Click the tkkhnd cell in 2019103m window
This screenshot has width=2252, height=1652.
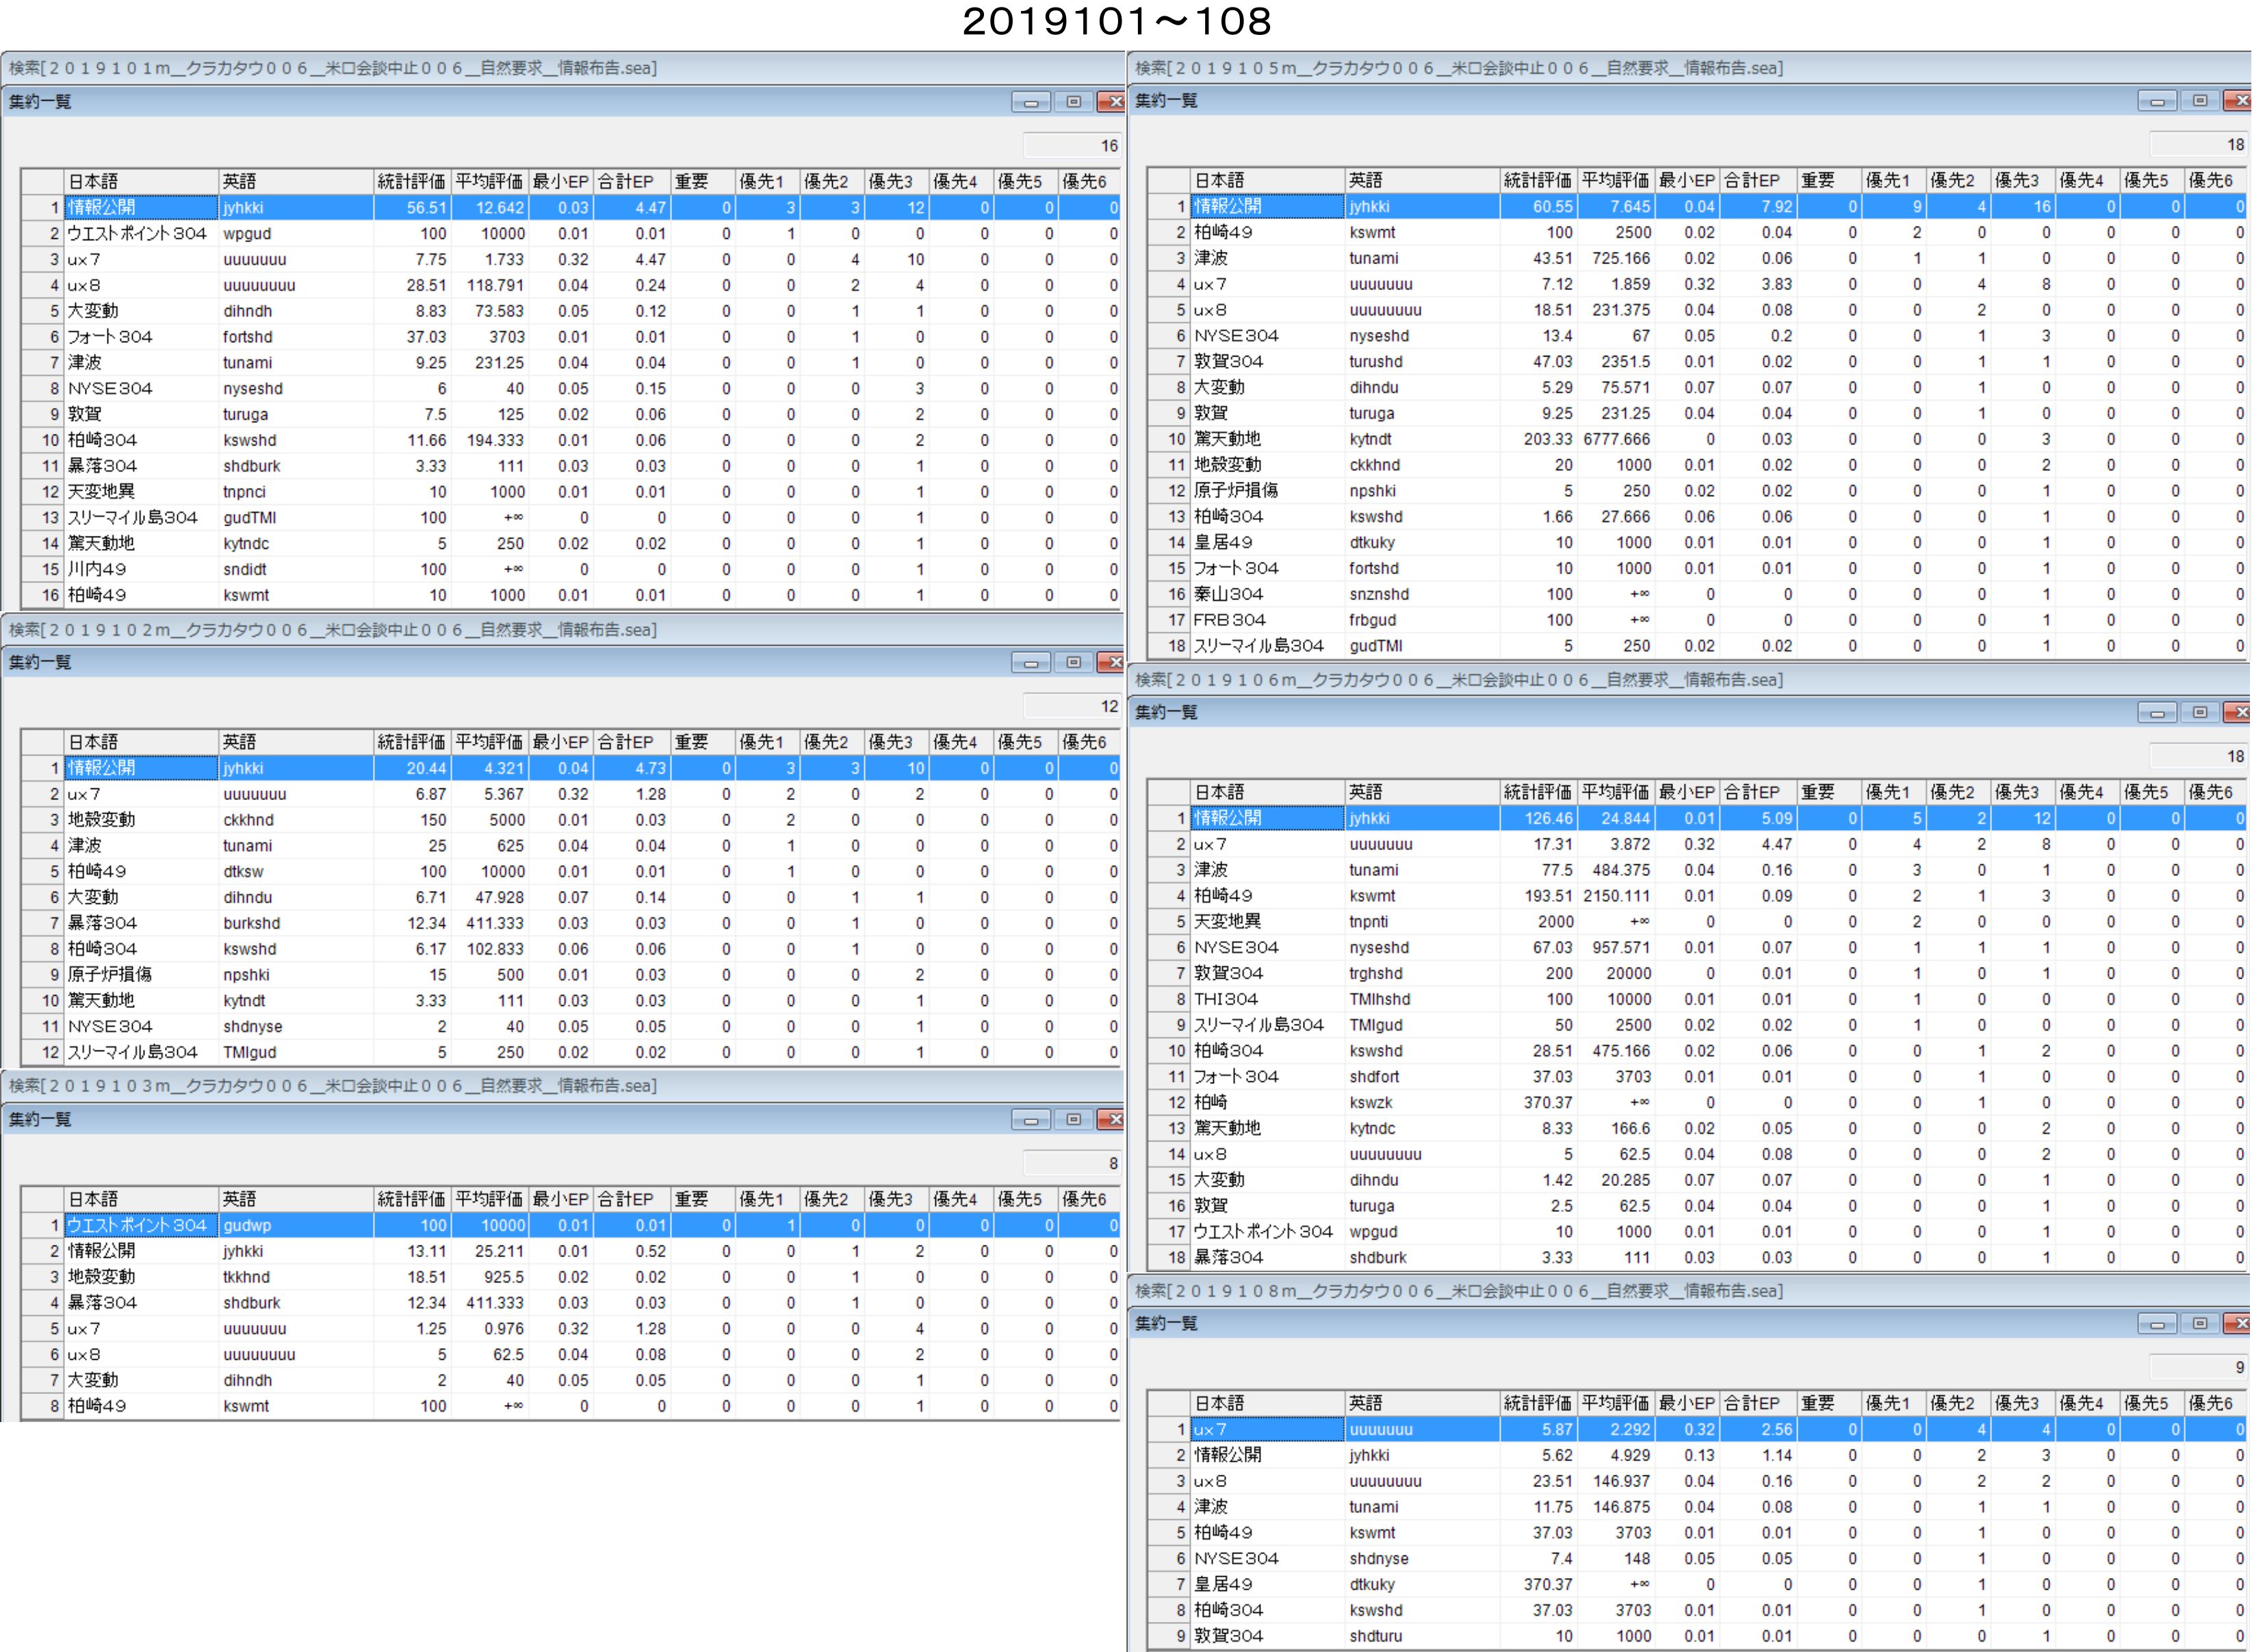pos(296,1277)
